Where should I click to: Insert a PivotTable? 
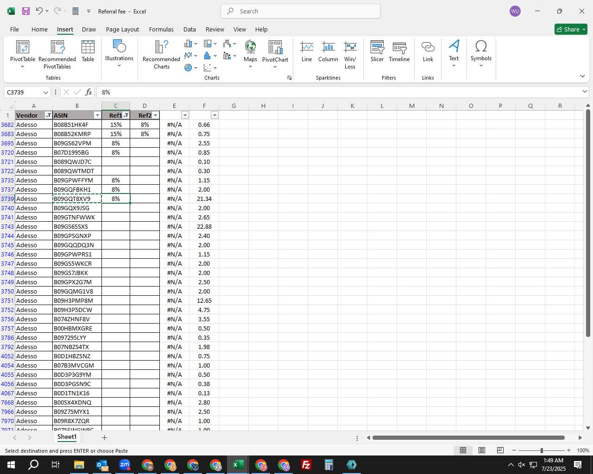(23, 54)
